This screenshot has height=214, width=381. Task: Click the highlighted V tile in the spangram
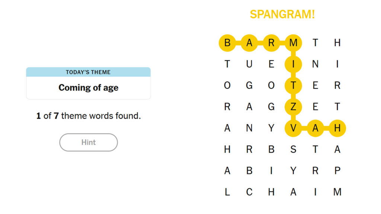293,128
